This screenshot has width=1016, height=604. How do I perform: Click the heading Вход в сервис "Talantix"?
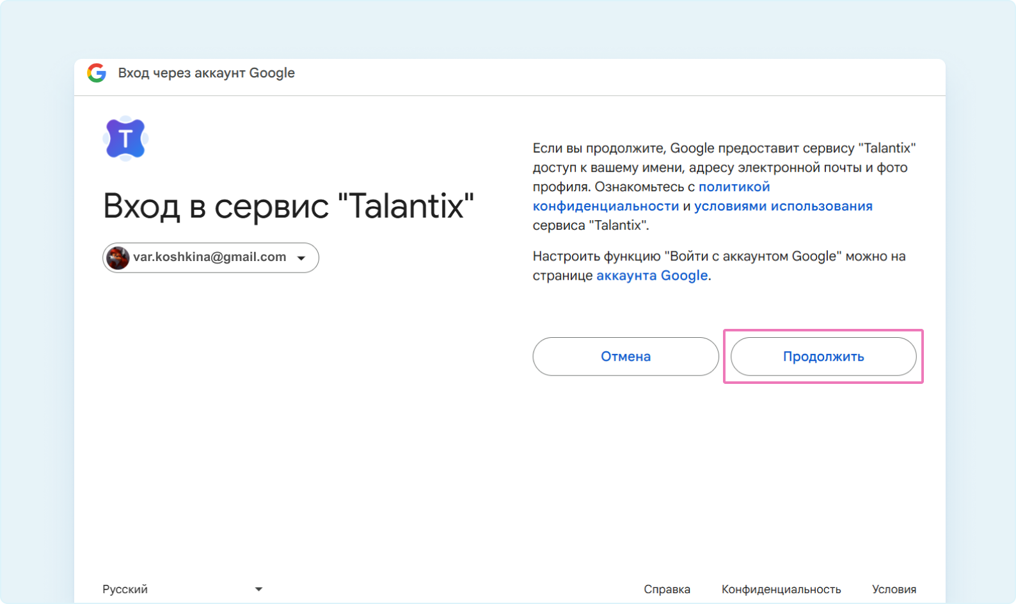click(x=289, y=206)
